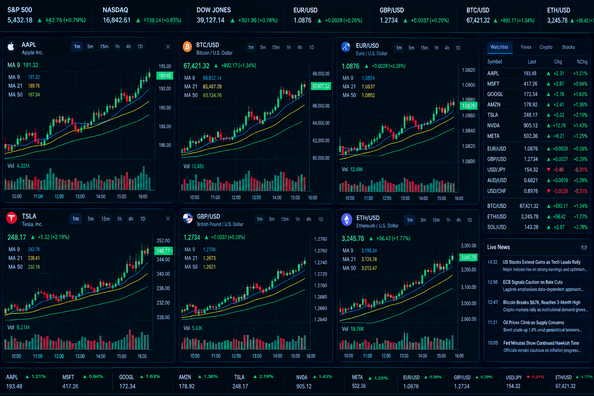Viewport: 594px width, 396px height.
Task: Click the heart icon in the Live News header
Action: tap(584, 247)
